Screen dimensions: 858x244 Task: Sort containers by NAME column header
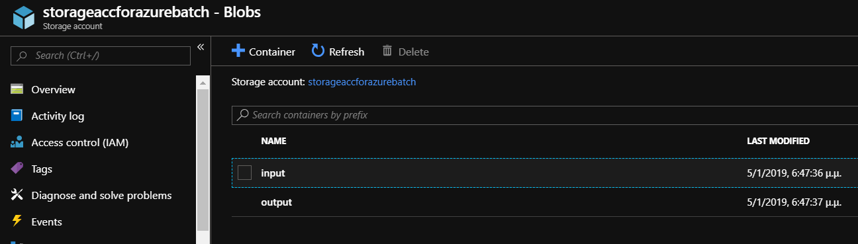pyautogui.click(x=273, y=141)
